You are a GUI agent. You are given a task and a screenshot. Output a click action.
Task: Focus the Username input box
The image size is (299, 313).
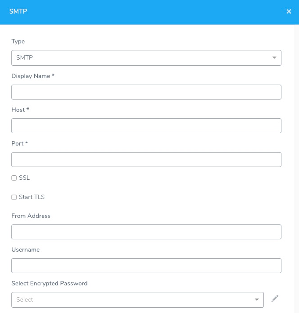pos(146,266)
